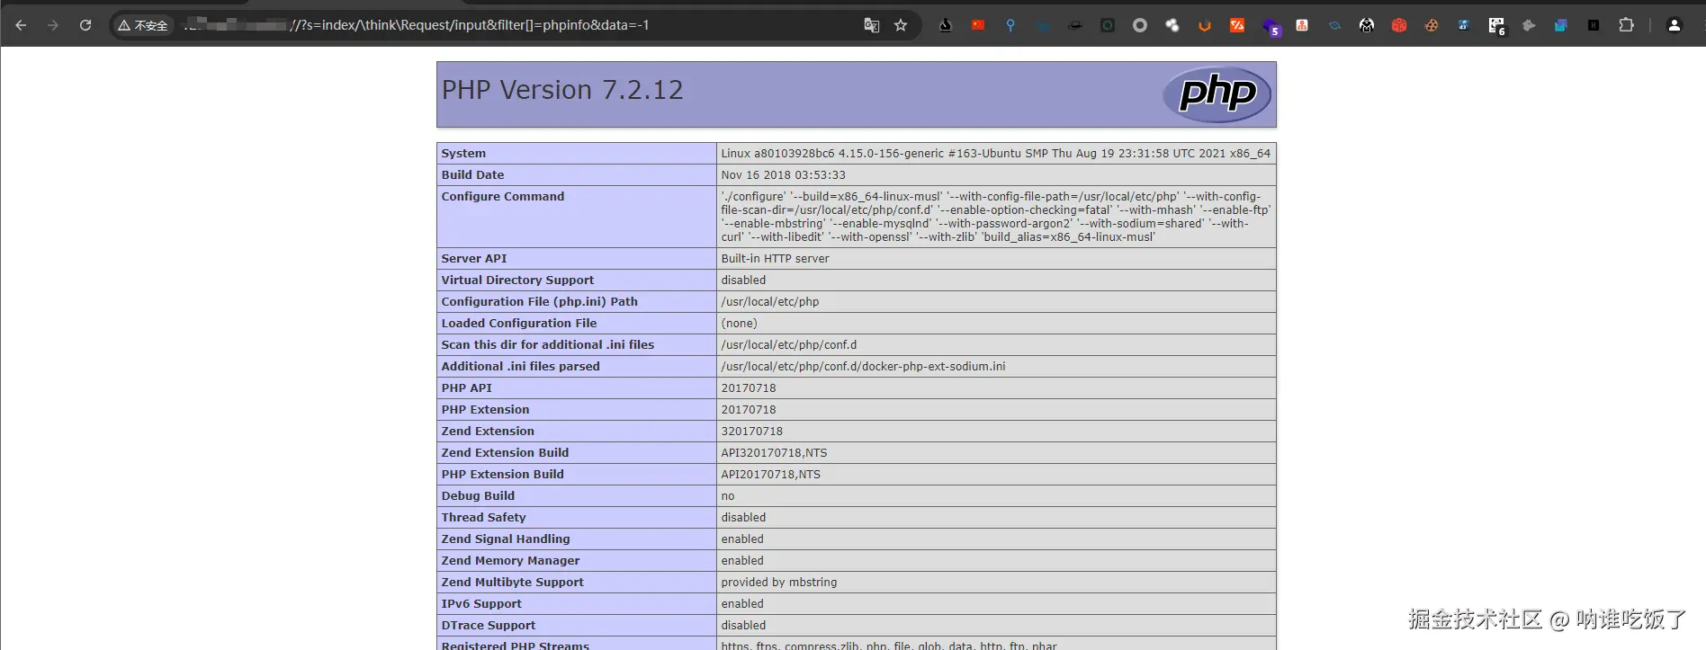The width and height of the screenshot is (1706, 650).
Task: Select the /usr/local/etc/php/conf.d scan dir value
Action: [788, 345]
